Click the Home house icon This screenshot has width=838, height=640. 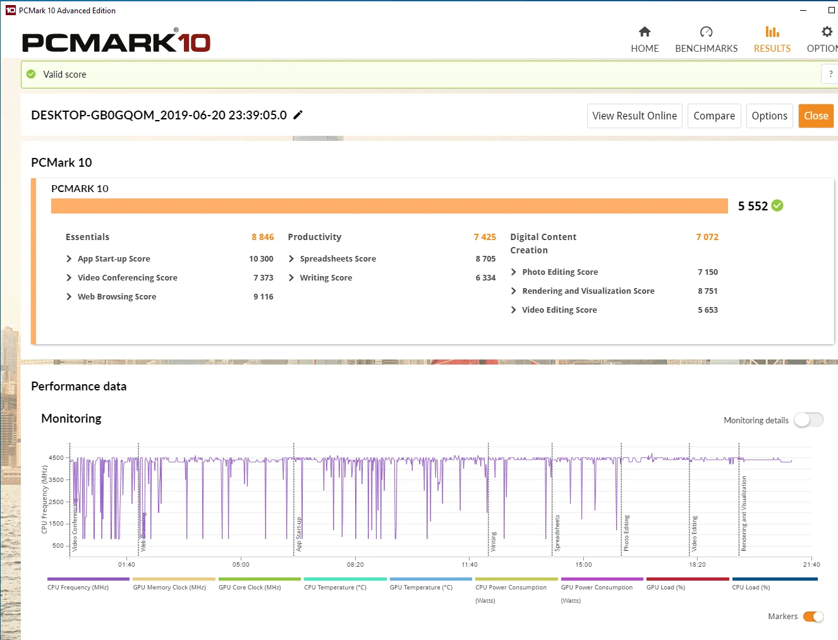pos(645,32)
